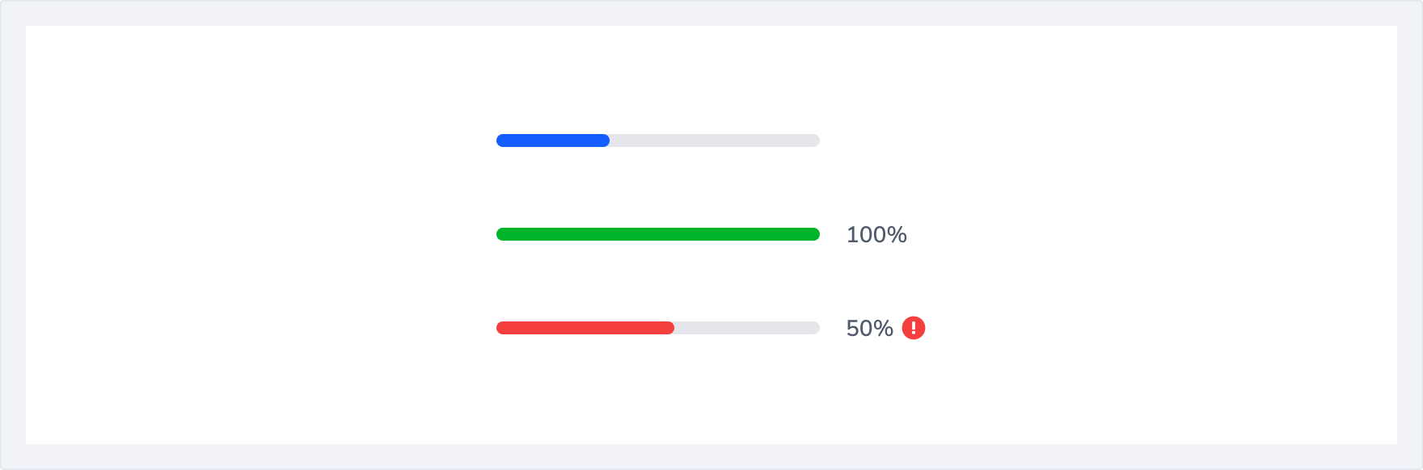Click the blue filled portion of top progress bar
Screen dimensions: 1423x470
tap(552, 141)
